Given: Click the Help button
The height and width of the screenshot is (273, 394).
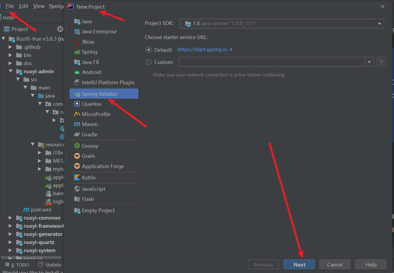Looking at the screenshot, I should click(x=371, y=265).
